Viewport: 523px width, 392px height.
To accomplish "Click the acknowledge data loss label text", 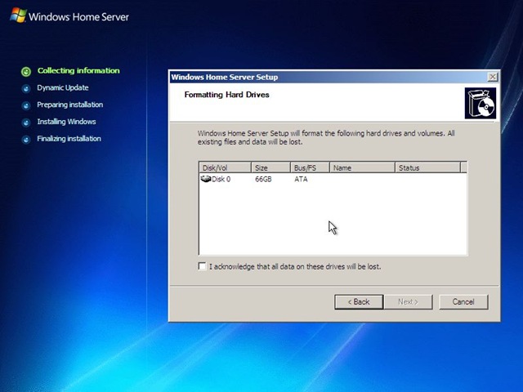I will (x=295, y=267).
